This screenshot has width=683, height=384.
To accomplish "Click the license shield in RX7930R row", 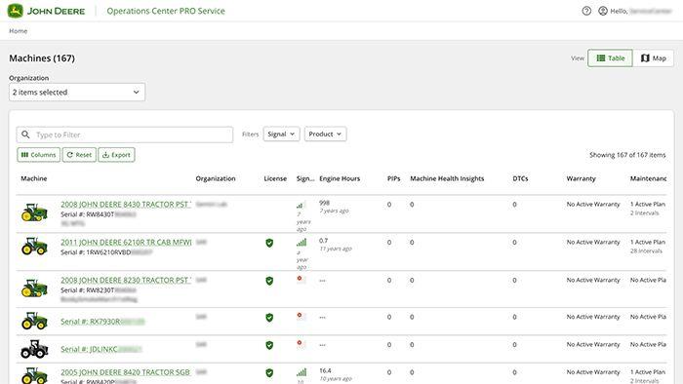I will 269,318.
